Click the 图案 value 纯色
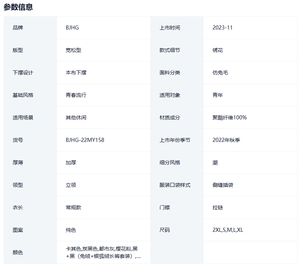The image size is (301, 269). (x=71, y=230)
